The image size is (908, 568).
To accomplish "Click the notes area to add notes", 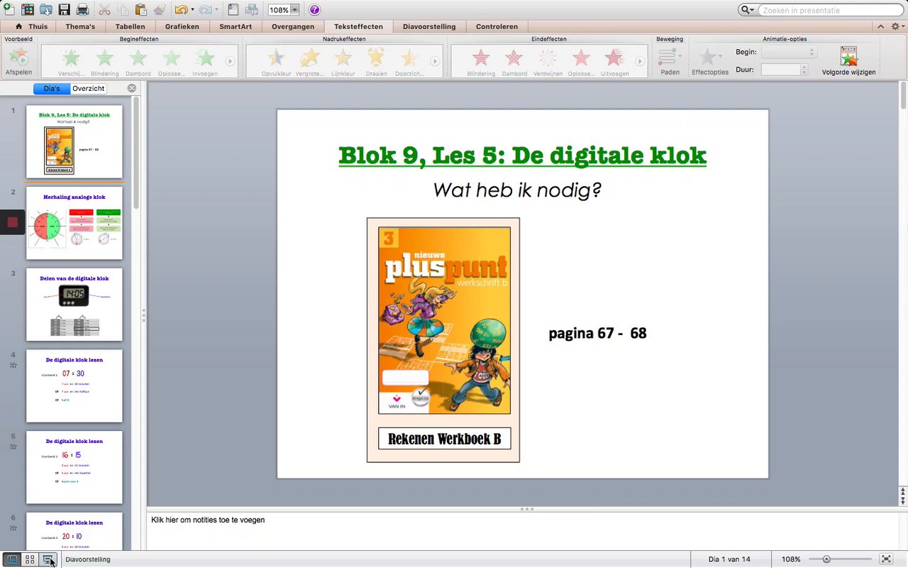I will coord(524,530).
